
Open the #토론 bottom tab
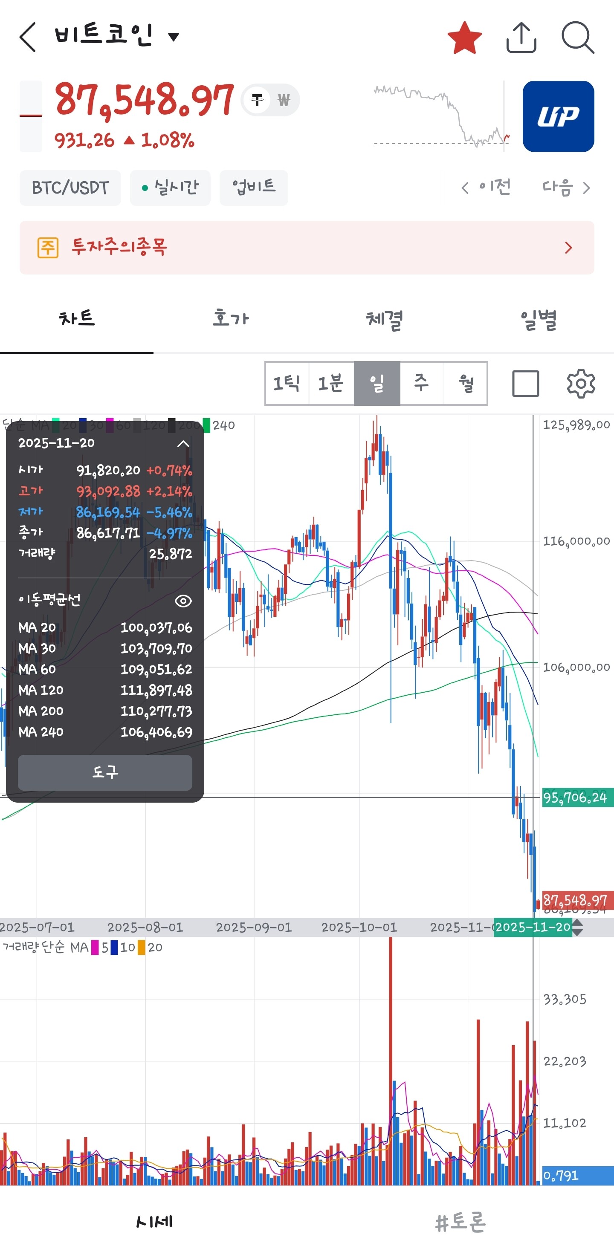pos(460,1222)
